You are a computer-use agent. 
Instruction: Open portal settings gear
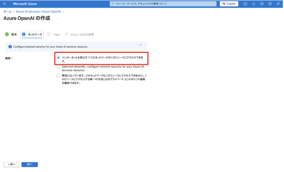pos(262,4)
